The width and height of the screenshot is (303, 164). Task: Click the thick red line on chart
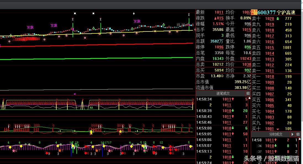click(x=97, y=45)
